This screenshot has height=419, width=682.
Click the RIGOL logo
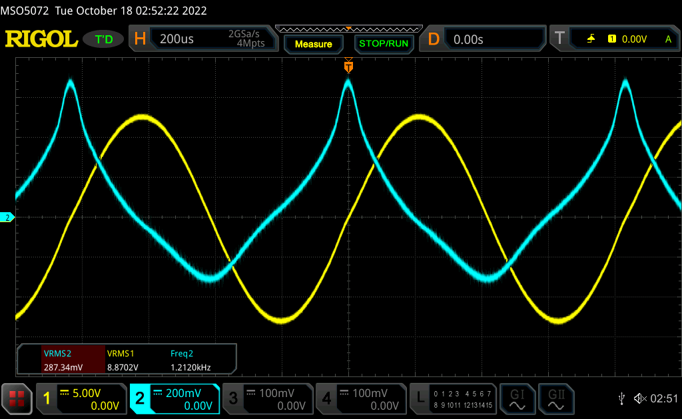coord(41,39)
